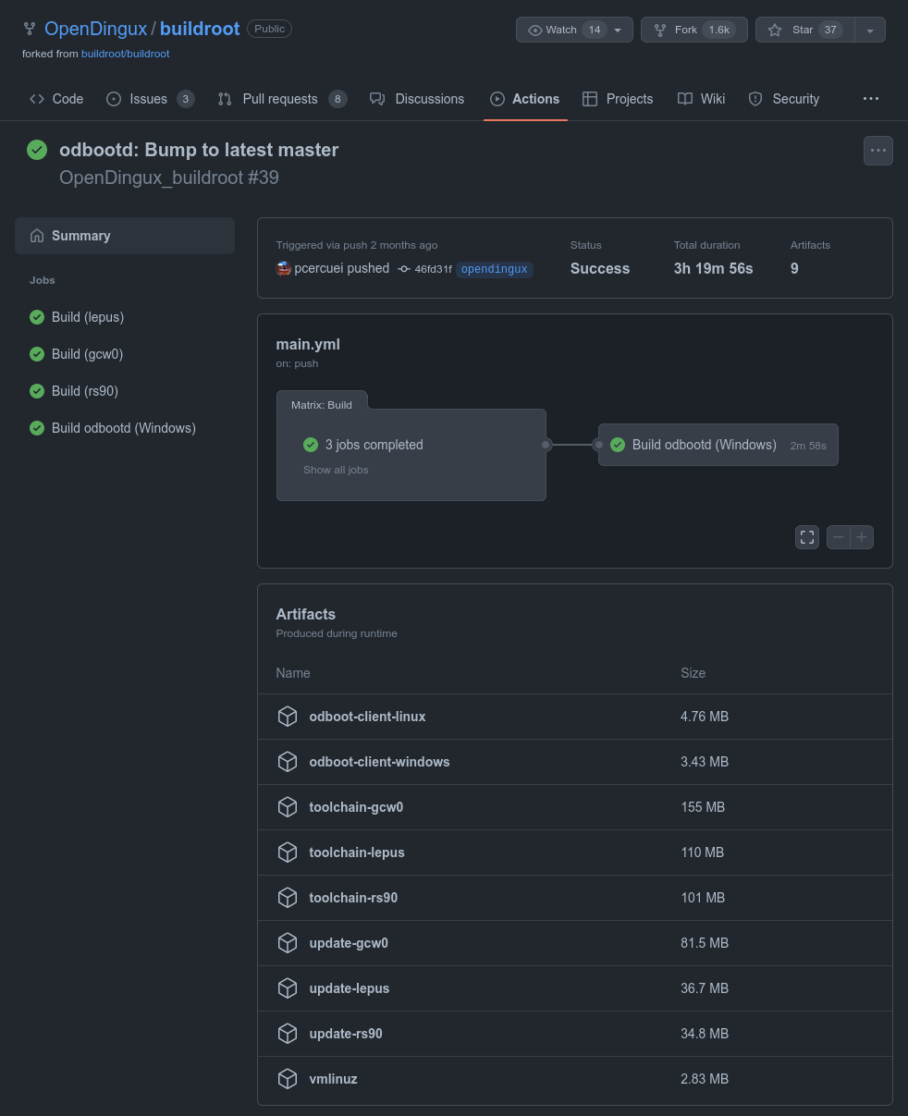Download toolchain-gcw0 artifact
Screen dimensions: 908x1116
356,807
